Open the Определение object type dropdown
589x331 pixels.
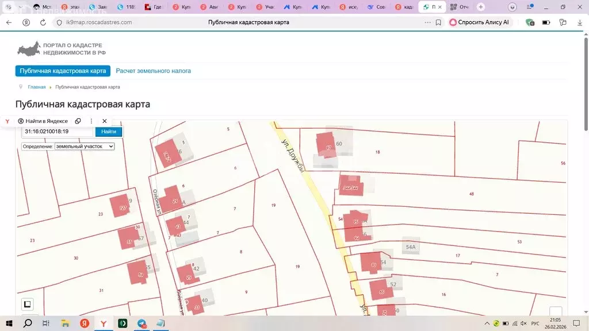[x=85, y=147]
